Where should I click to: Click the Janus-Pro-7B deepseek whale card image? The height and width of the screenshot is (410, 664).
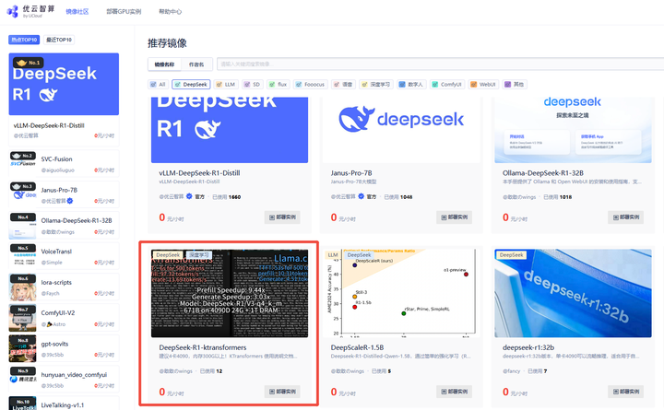401,130
